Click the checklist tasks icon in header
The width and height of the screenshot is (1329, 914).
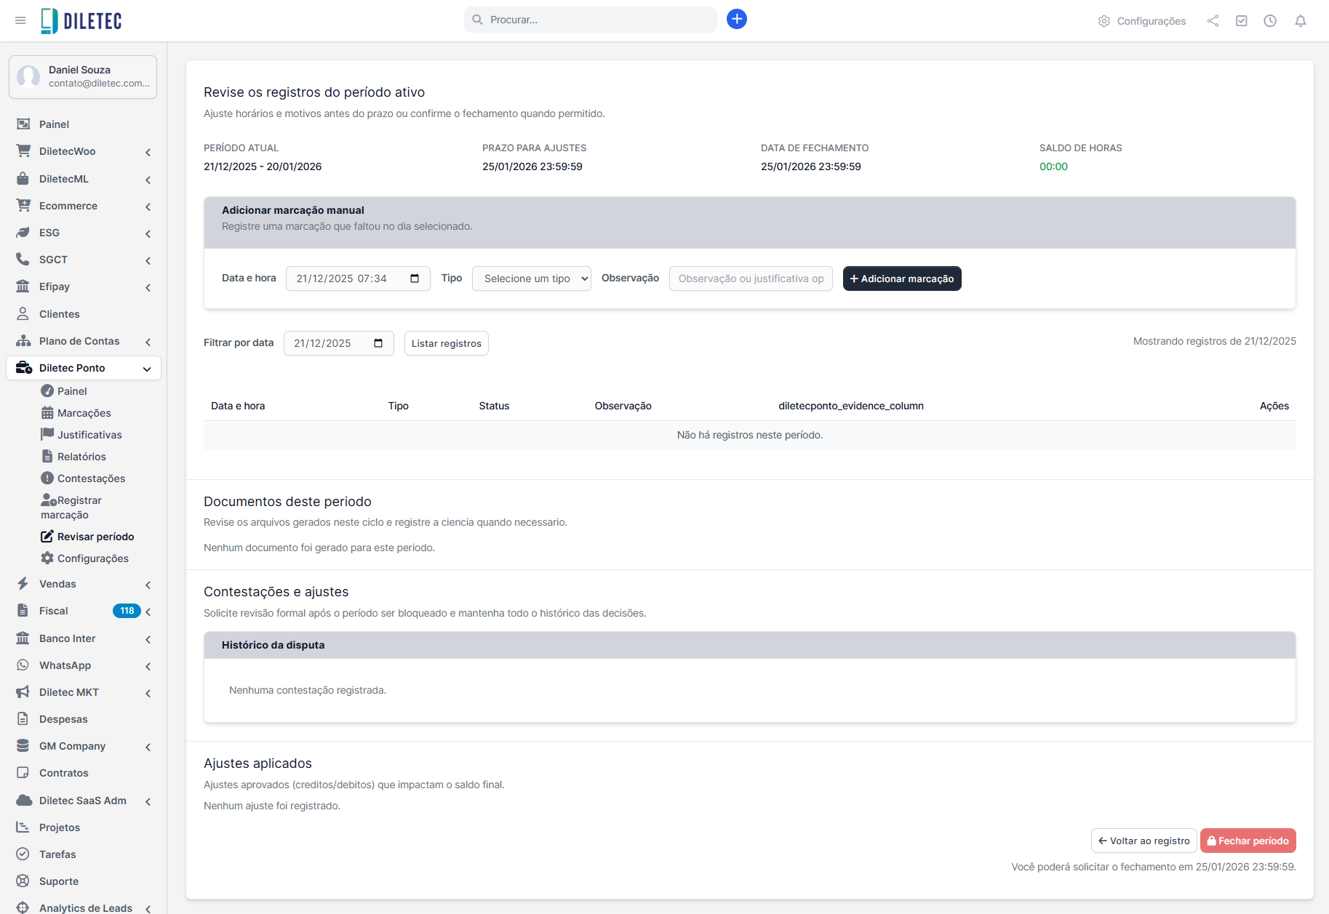1241,21
